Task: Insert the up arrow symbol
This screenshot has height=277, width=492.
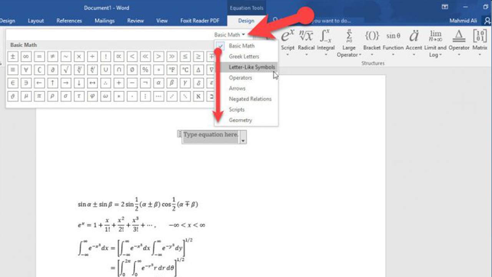Action: point(52,83)
